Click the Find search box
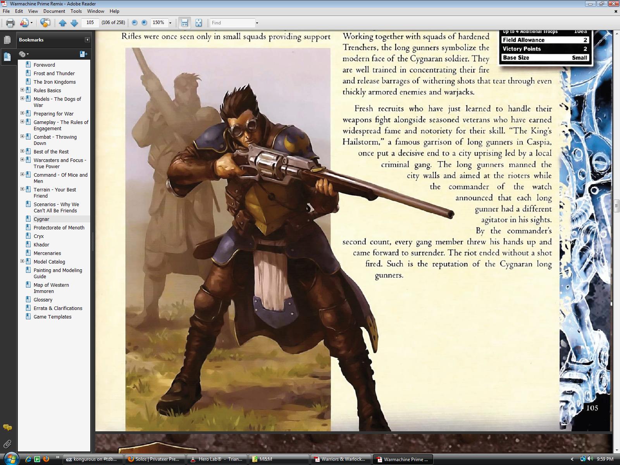 click(x=232, y=22)
